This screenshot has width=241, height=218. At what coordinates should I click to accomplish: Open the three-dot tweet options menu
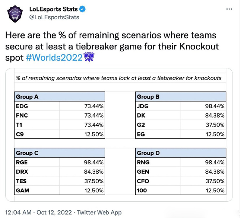click(230, 9)
